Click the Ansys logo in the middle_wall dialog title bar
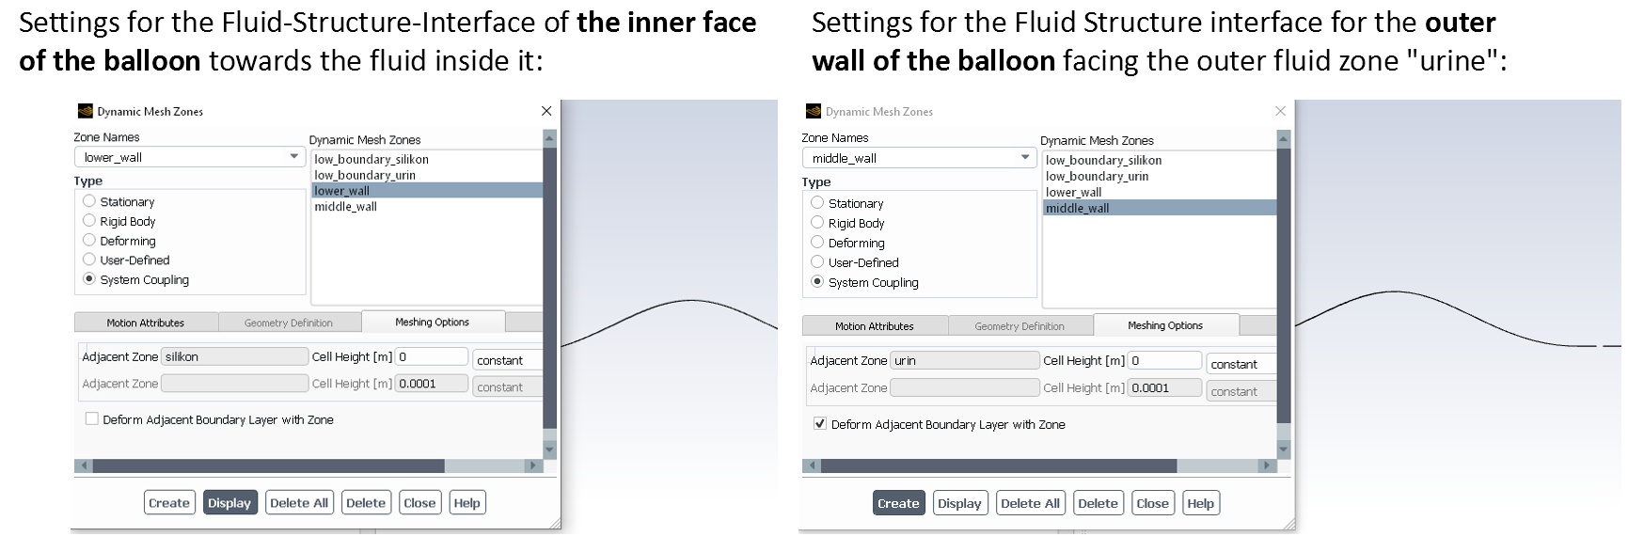This screenshot has width=1628, height=552. 814,111
